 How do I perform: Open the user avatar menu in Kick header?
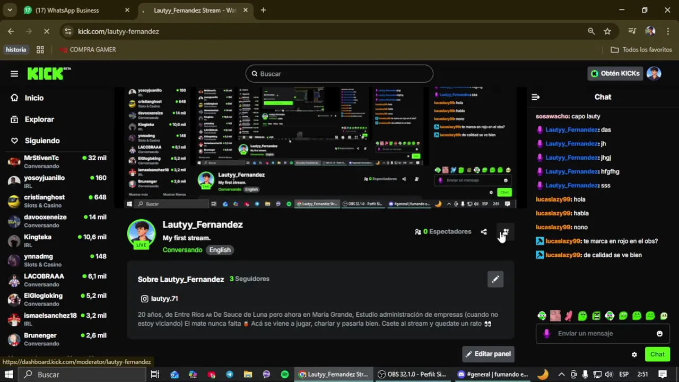654,74
